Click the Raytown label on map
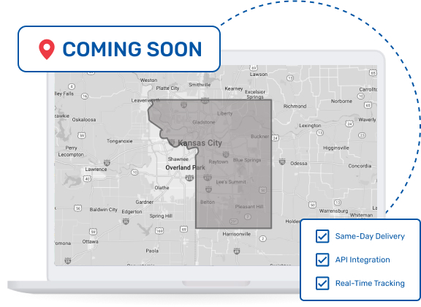This screenshot has height=307, width=421. [x=219, y=162]
